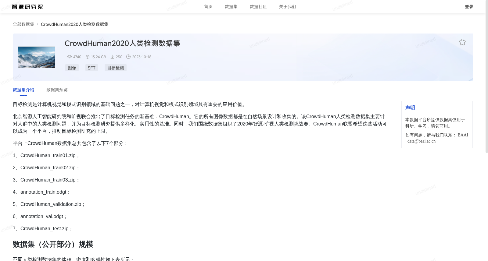This screenshot has height=261, width=488.
Task: Click the download icon beside 250
Action: pyautogui.click(x=112, y=57)
